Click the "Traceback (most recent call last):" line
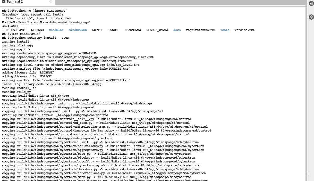Image resolution: width=314 pixels, height=181 pixels. pyautogui.click(x=33, y=14)
